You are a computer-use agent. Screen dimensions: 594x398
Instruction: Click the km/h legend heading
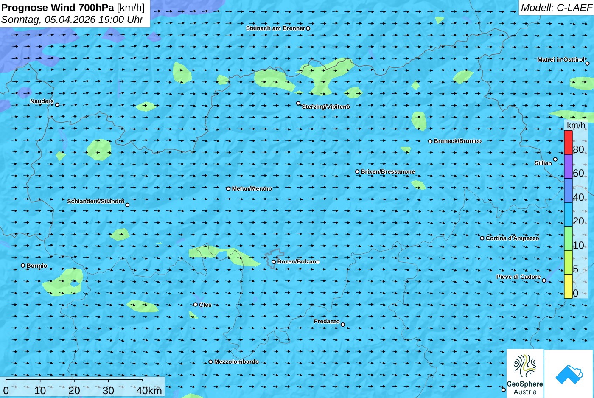click(576, 125)
